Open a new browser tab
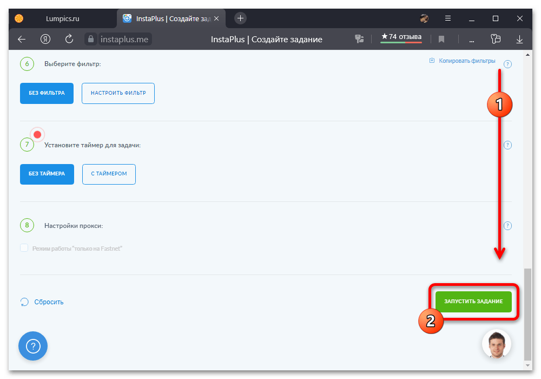 pyautogui.click(x=241, y=18)
